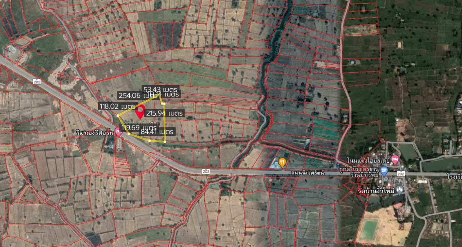Click the โรงเรีย school label at the right edge

click(x=454, y=176)
